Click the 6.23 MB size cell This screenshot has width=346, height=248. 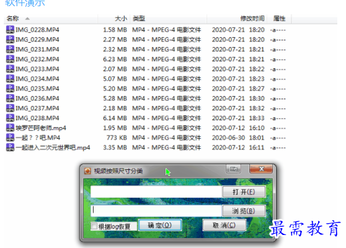(115, 59)
